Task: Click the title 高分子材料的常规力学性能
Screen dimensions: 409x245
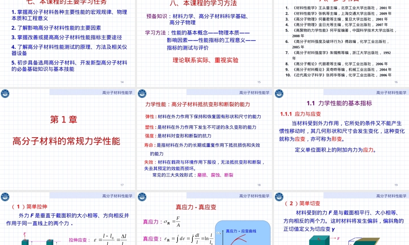Action: pyautogui.click(x=66, y=141)
